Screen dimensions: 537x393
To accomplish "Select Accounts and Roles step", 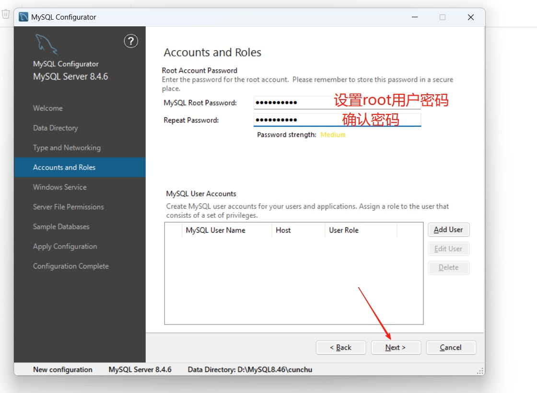I will click(x=80, y=167).
